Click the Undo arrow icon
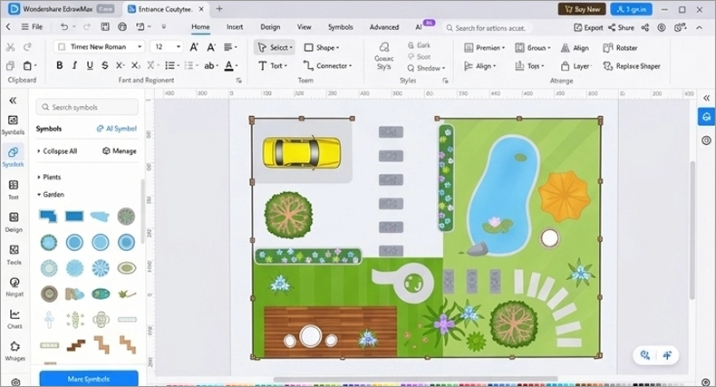This screenshot has height=387, width=716. (x=64, y=27)
